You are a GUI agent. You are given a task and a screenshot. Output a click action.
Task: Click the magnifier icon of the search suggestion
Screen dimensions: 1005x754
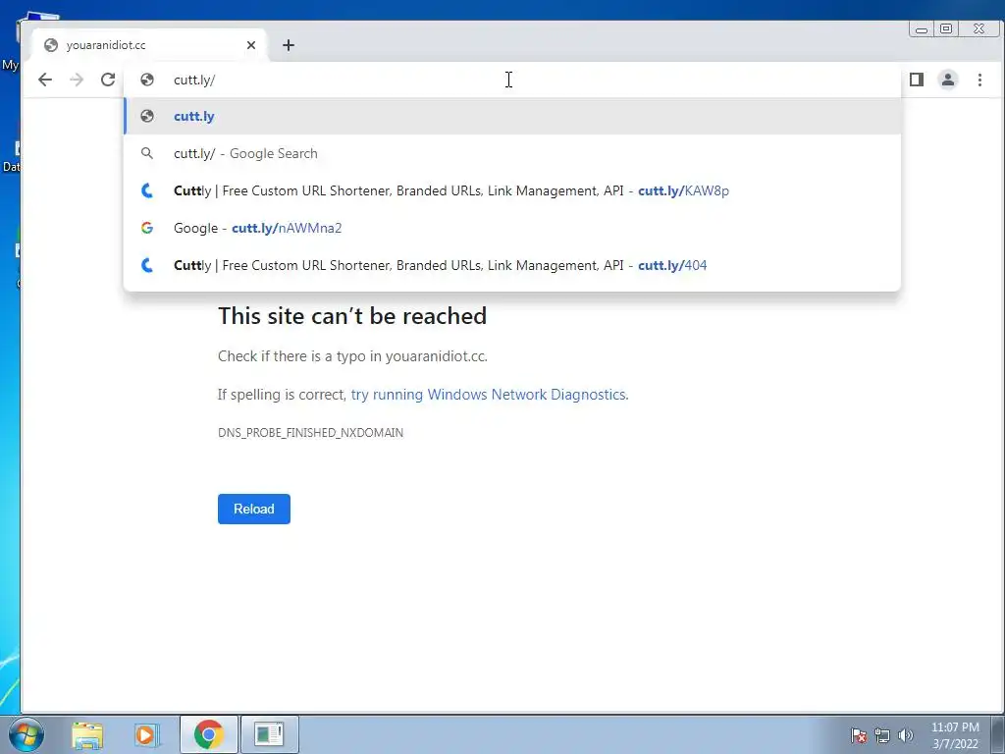pyautogui.click(x=147, y=153)
